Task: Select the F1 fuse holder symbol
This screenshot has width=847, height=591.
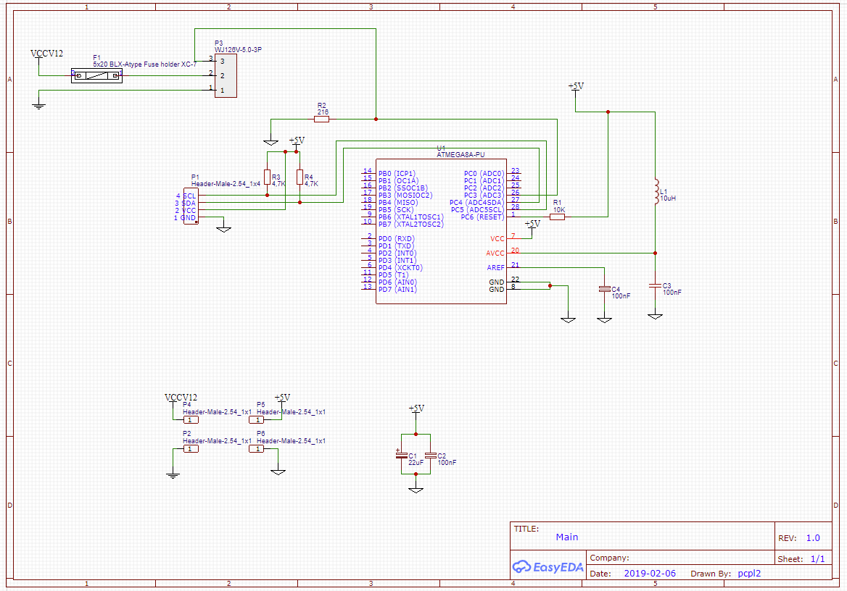Action: tap(96, 75)
